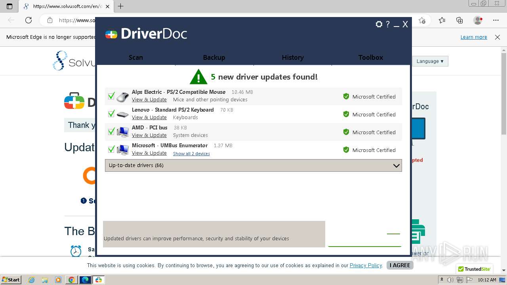Uncheck Lenovo Standard PS/2 Keyboard driver
507x285 pixels.
111,114
